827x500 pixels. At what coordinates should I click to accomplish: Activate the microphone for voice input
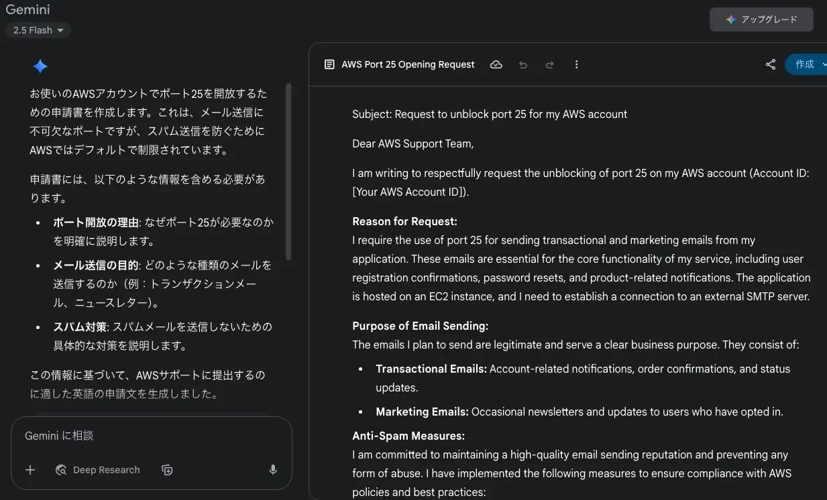[x=273, y=470]
